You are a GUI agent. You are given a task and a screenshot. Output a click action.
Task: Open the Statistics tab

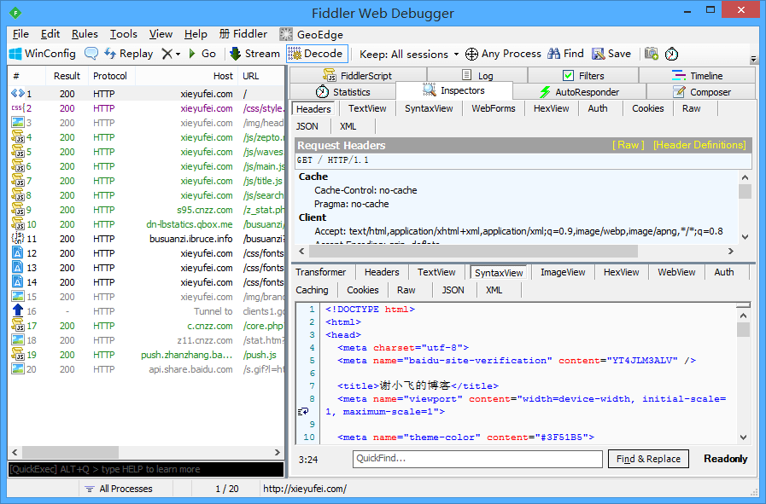[343, 92]
